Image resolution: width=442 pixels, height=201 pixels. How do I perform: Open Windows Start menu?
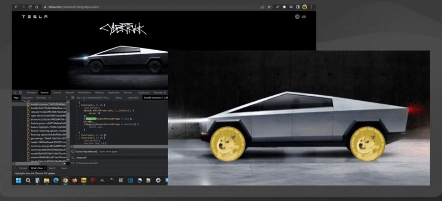[x=18, y=180]
